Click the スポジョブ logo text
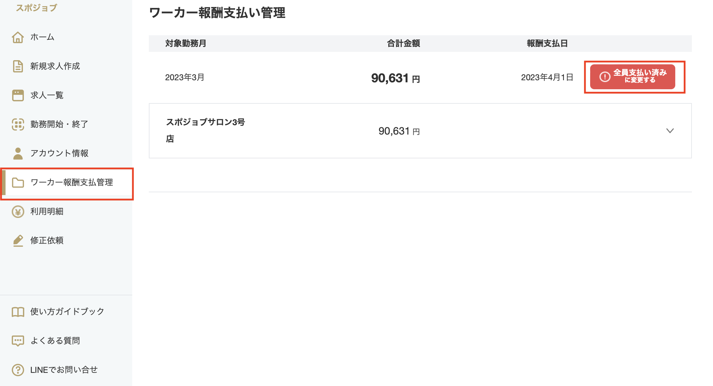This screenshot has height=386, width=713. click(x=36, y=8)
